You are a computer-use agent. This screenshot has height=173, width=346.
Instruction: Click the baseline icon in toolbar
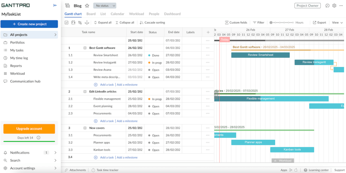pos(87,23)
